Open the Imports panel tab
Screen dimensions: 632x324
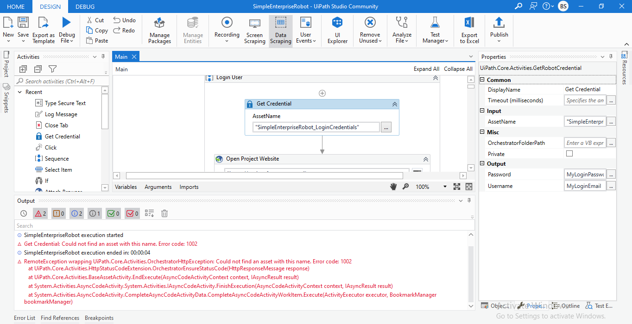click(189, 187)
